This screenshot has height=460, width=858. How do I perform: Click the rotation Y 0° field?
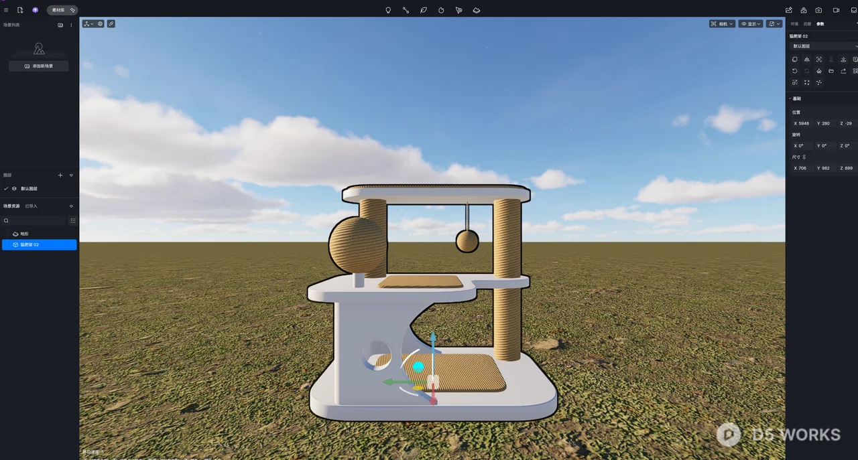[824, 145]
